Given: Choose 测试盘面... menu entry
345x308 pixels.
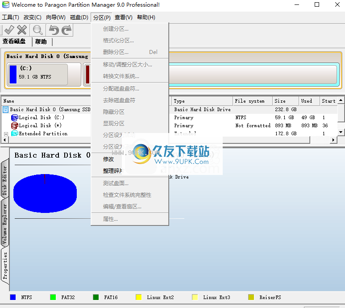Looking at the screenshot, I should [130, 183].
